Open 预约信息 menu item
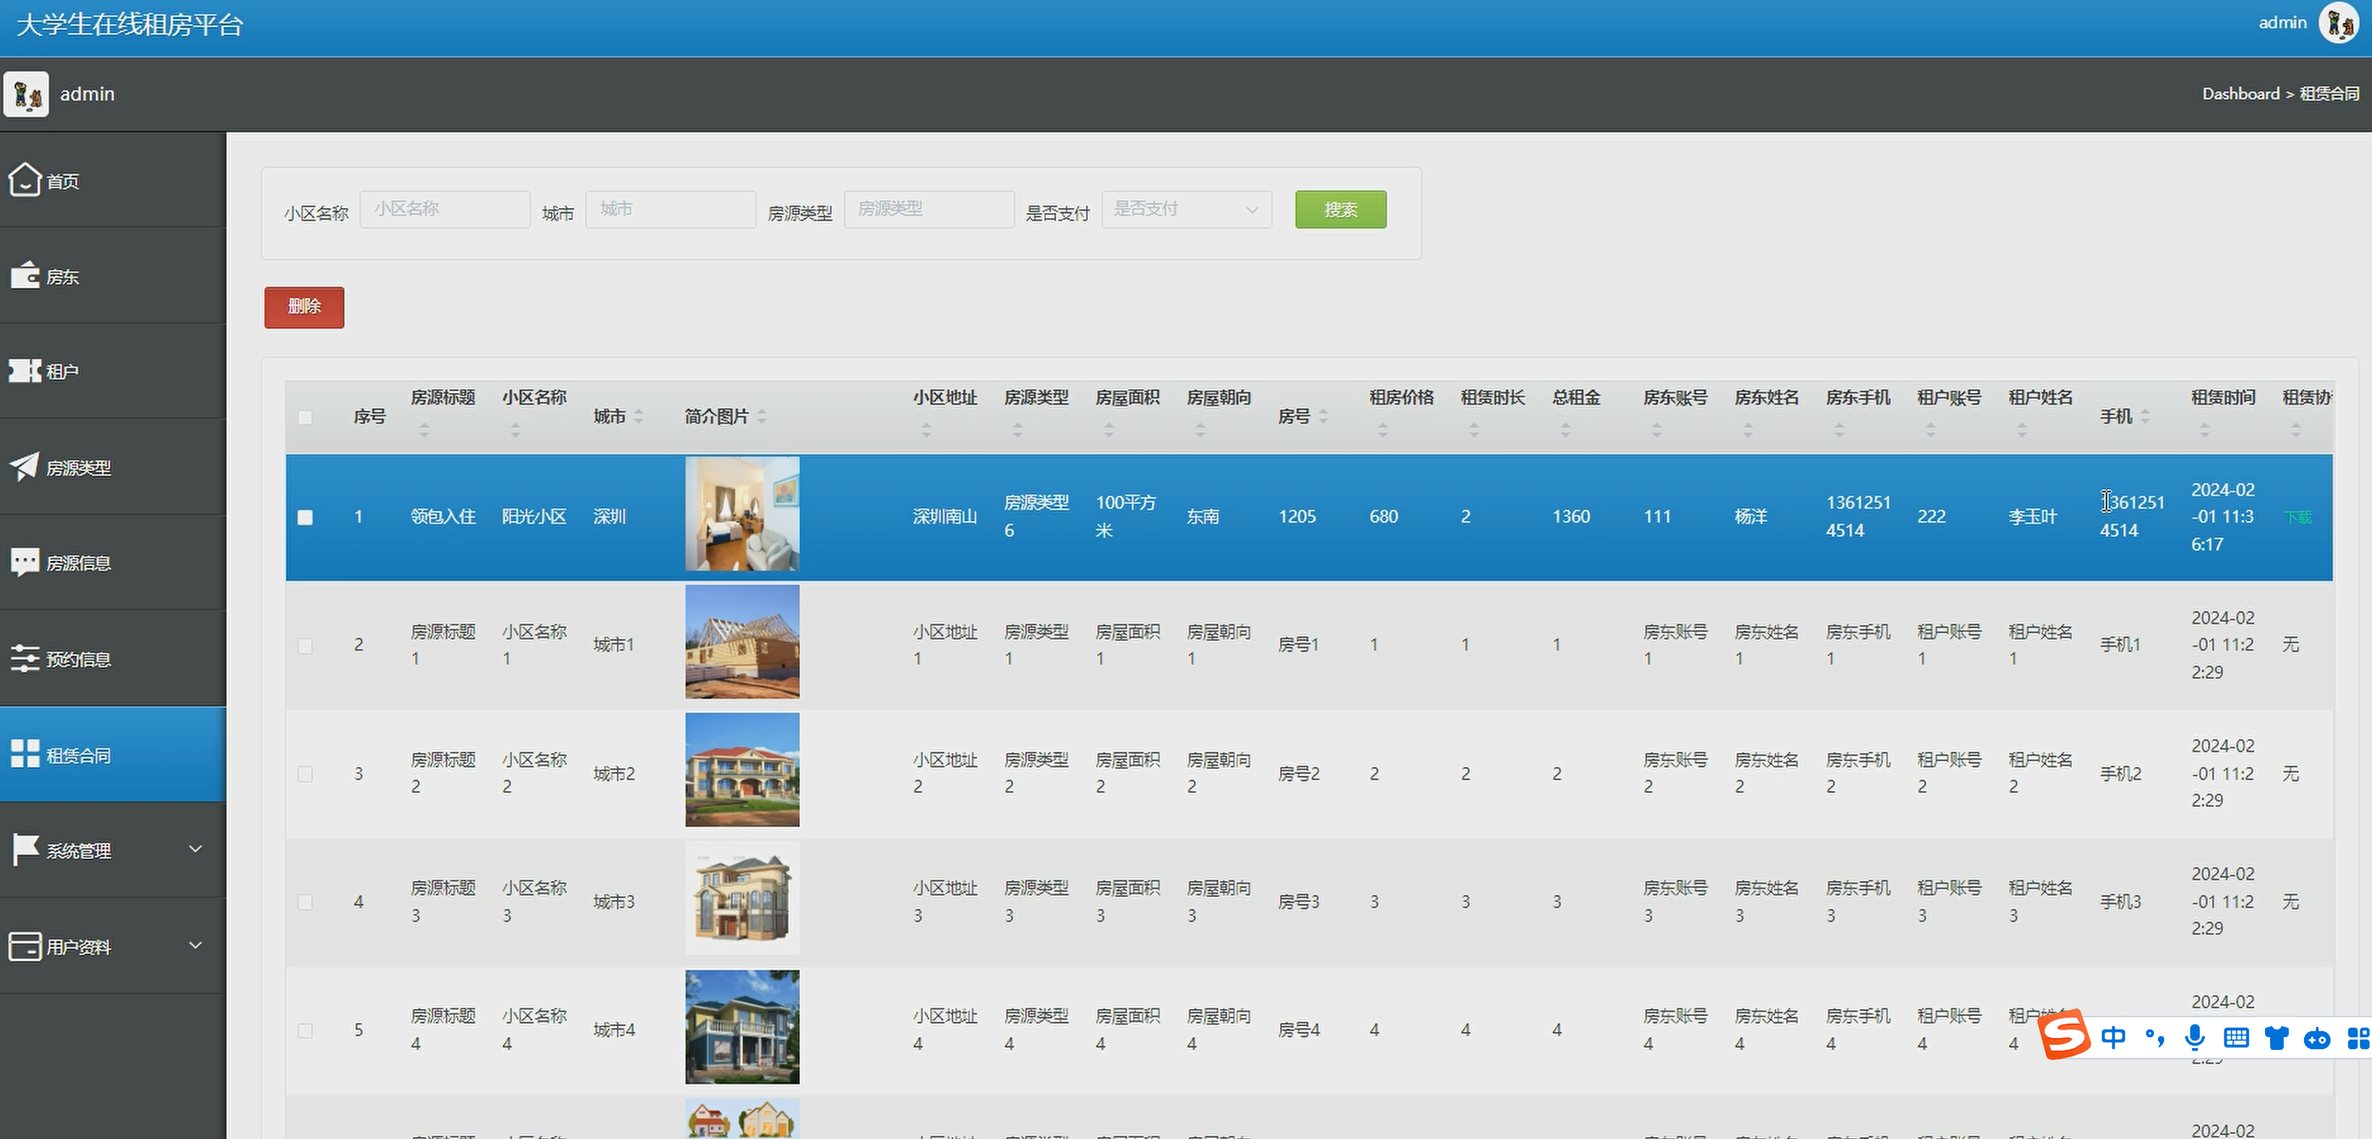 [x=112, y=659]
